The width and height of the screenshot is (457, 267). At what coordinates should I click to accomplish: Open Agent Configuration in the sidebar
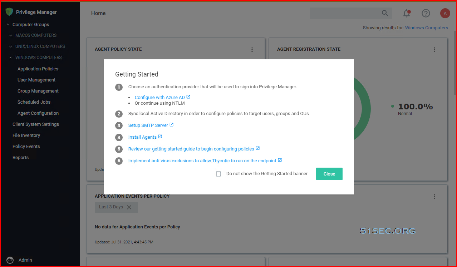point(38,113)
